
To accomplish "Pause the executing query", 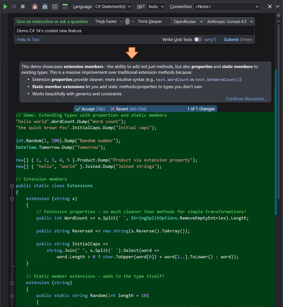I will click(14, 6).
